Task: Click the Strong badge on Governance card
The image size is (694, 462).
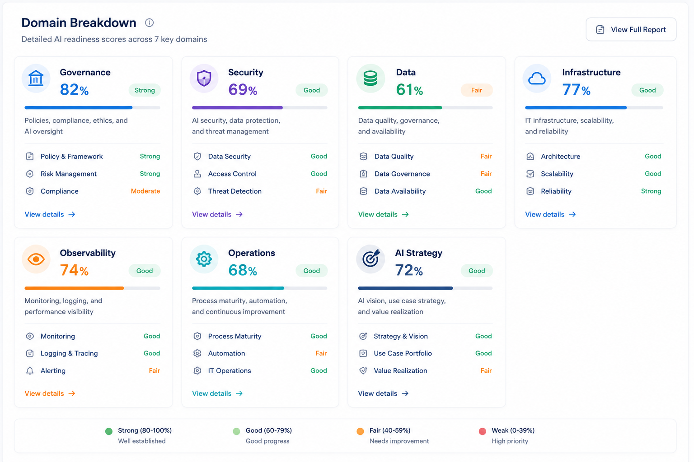Action: point(145,90)
